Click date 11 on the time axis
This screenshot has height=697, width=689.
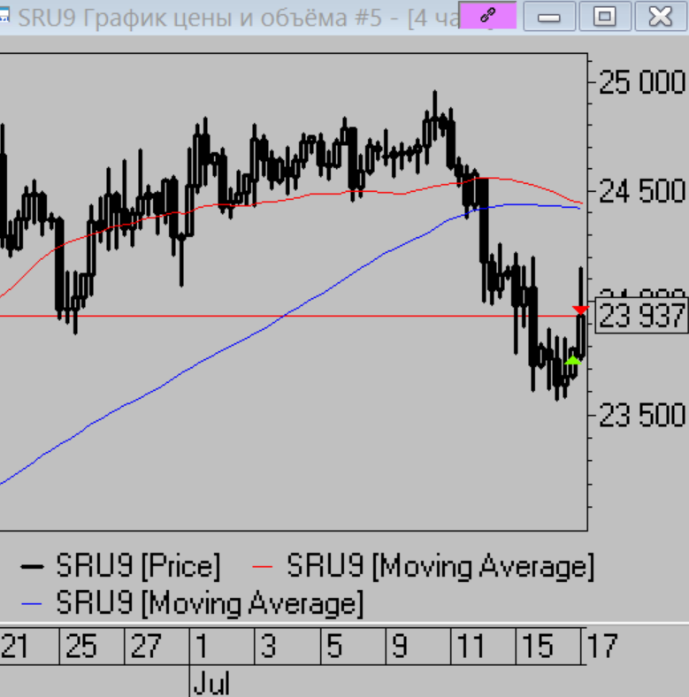tap(469, 647)
